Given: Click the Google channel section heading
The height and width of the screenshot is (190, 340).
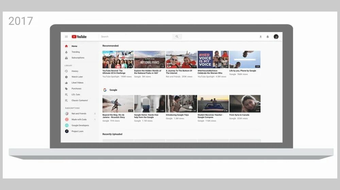Looking at the screenshot, I should click(x=113, y=90).
